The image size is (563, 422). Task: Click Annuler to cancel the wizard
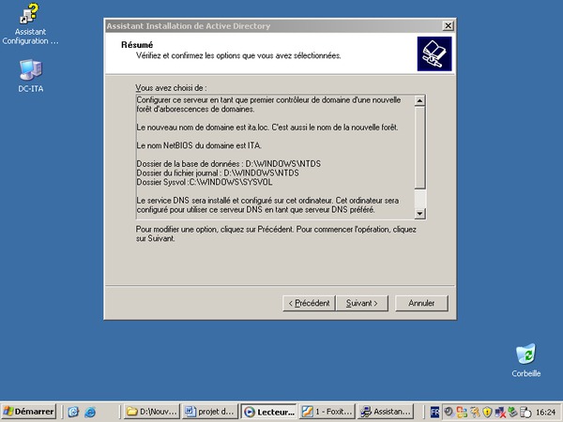pyautogui.click(x=421, y=303)
